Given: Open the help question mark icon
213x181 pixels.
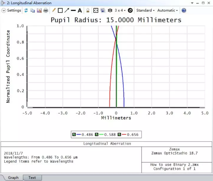Looking at the screenshot, I should coord(184,10).
